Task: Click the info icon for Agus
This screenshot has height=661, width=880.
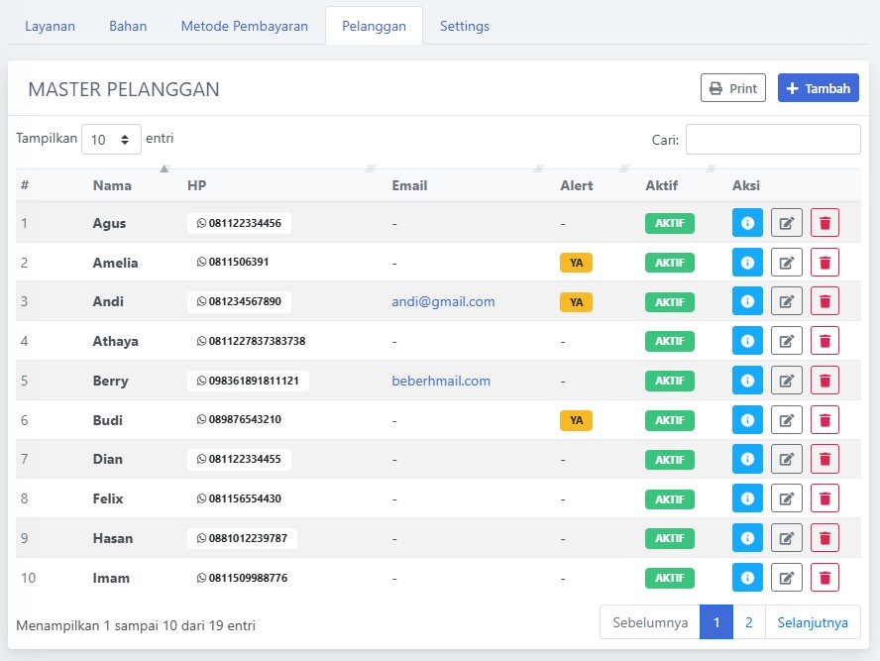Action: click(x=747, y=223)
